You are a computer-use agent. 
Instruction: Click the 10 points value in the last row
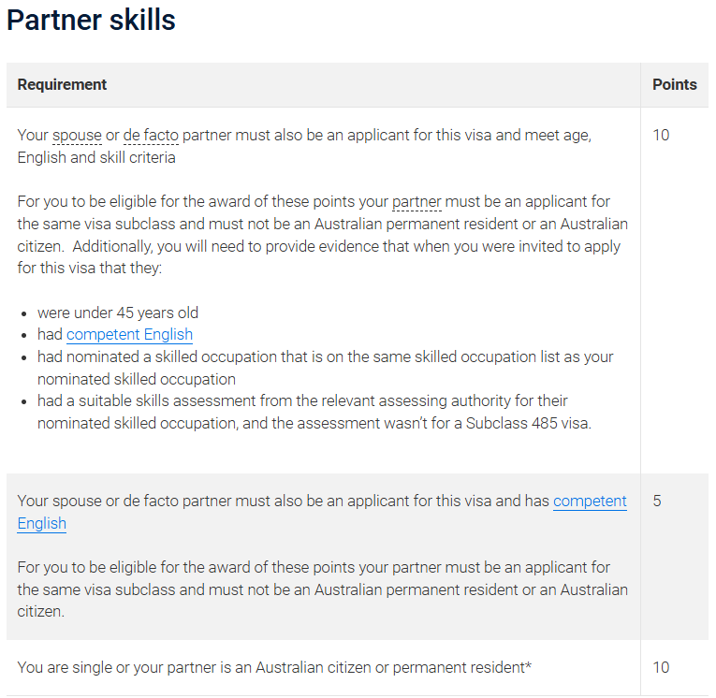click(661, 668)
